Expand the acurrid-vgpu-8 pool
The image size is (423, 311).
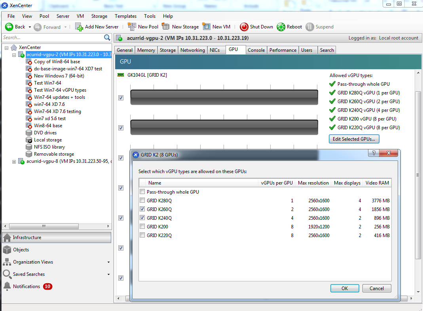14,161
